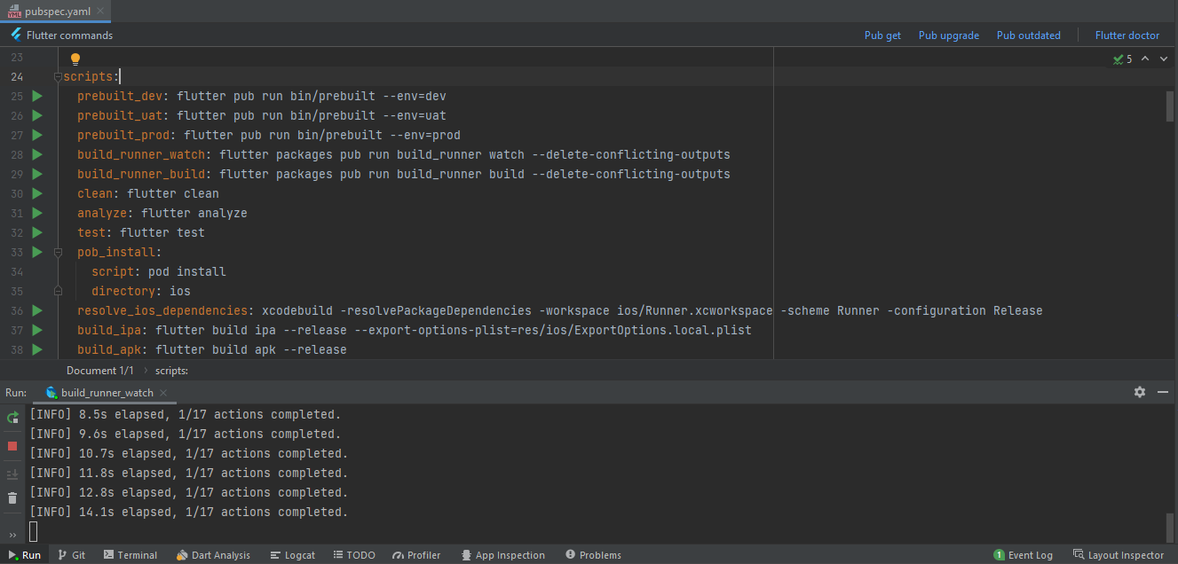Click scroll to end icon in Run panel
This screenshot has height=564, width=1178.
click(12, 474)
